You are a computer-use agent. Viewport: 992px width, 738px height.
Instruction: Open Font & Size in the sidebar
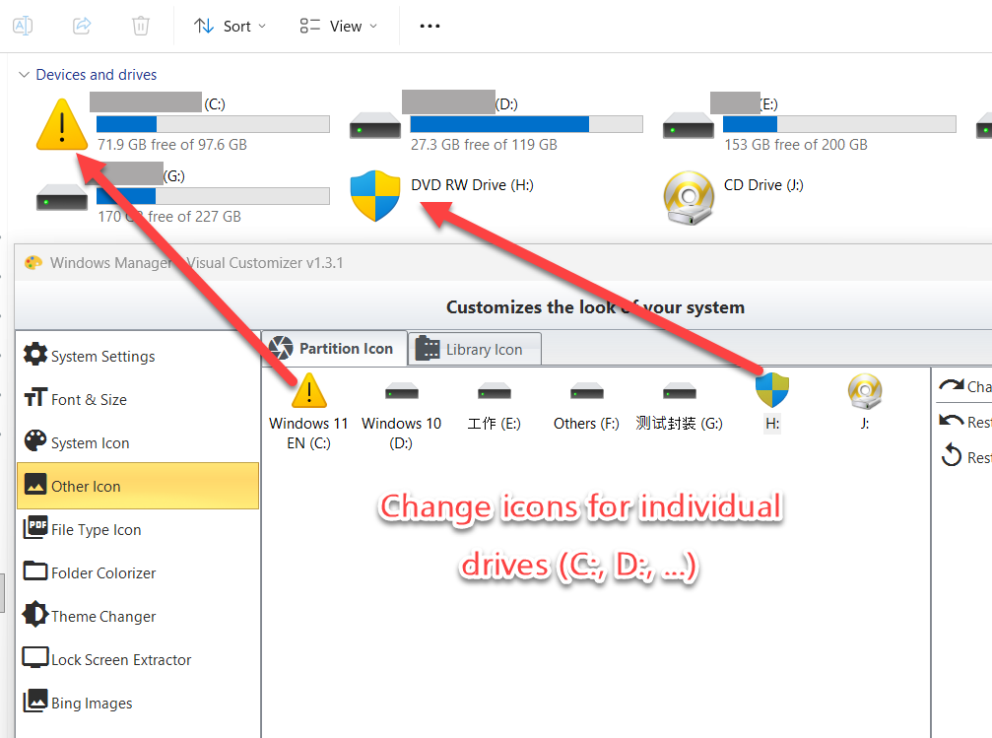pos(138,399)
